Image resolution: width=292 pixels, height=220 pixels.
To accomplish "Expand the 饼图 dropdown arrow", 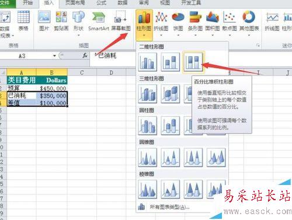I will click(x=178, y=36).
